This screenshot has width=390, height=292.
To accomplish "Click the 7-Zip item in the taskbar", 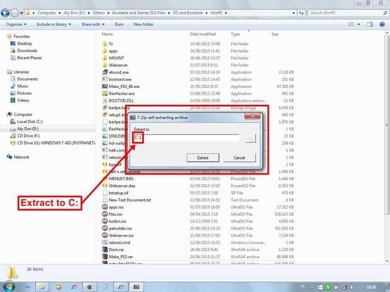I will (x=136, y=287).
